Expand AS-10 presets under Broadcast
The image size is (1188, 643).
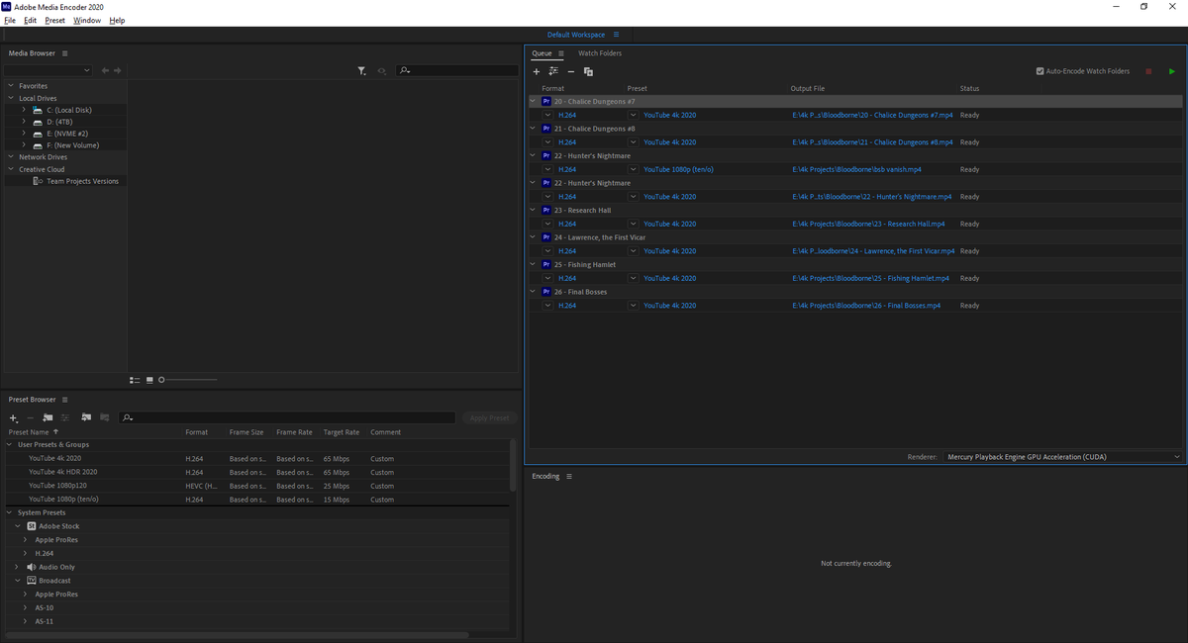(25, 607)
